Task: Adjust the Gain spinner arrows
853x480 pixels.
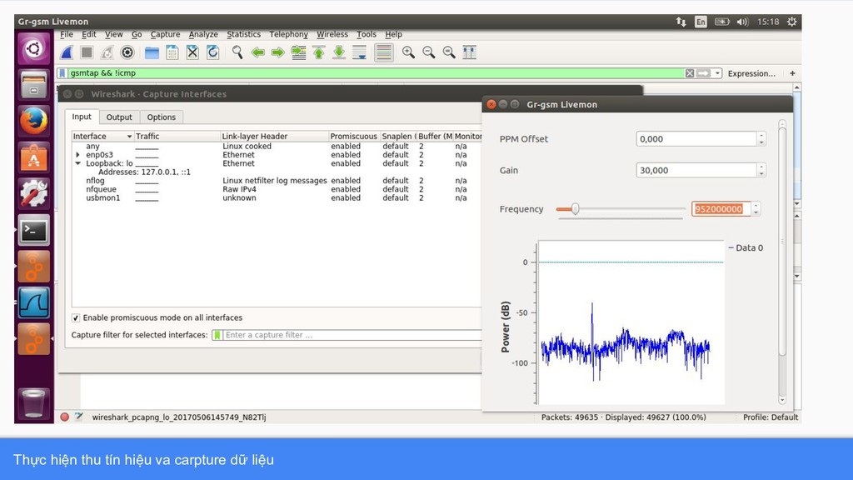Action: [761, 170]
